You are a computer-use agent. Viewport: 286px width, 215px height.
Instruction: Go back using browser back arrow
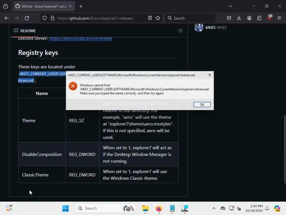7,18
